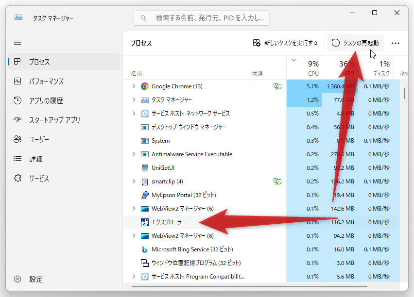Click the タスク マネージャー process row icon
The height and width of the screenshot is (297, 414).
click(145, 100)
